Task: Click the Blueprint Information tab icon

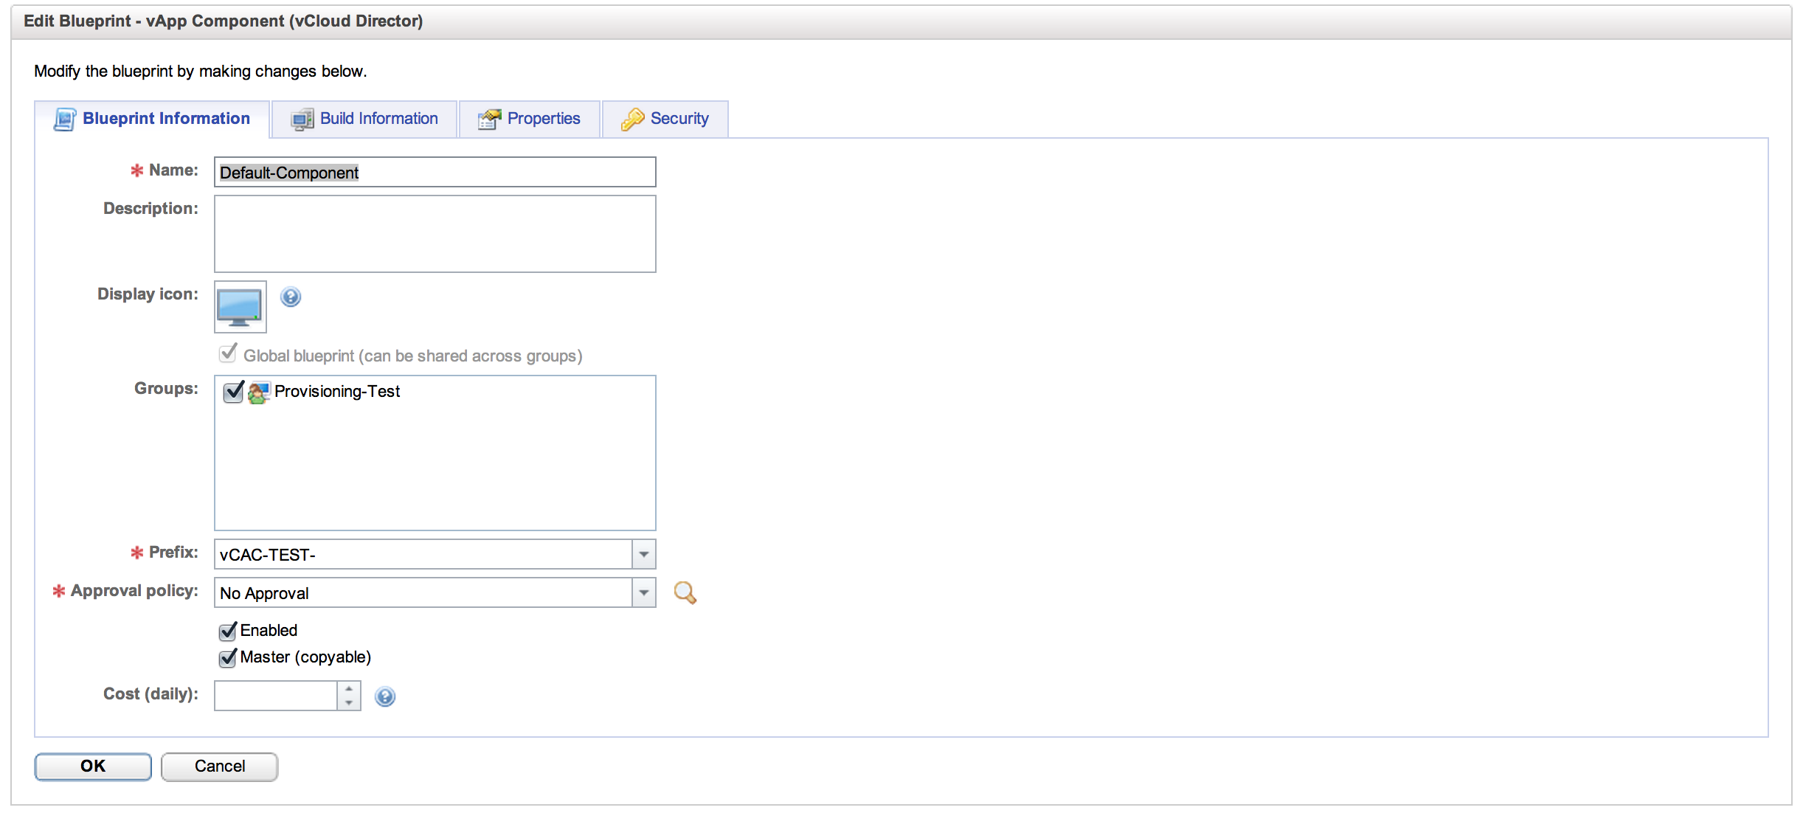Action: 65,119
